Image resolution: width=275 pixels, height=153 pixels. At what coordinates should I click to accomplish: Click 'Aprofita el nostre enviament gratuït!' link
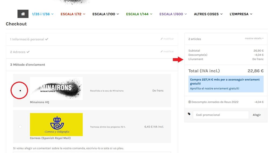point(214,88)
